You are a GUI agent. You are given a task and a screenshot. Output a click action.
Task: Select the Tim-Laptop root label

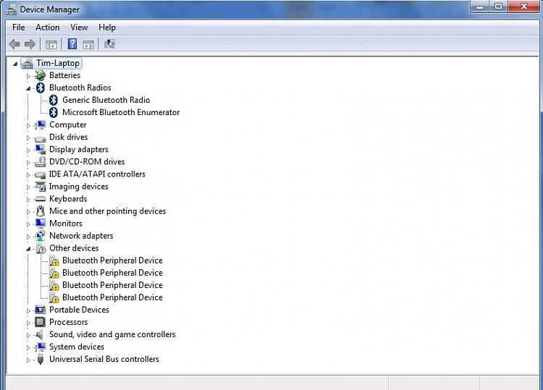click(x=58, y=63)
